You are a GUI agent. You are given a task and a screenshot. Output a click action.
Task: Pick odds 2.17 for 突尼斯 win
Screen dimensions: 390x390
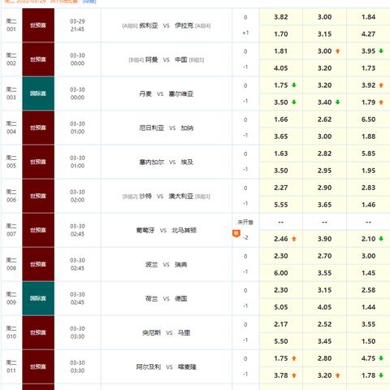point(281,324)
